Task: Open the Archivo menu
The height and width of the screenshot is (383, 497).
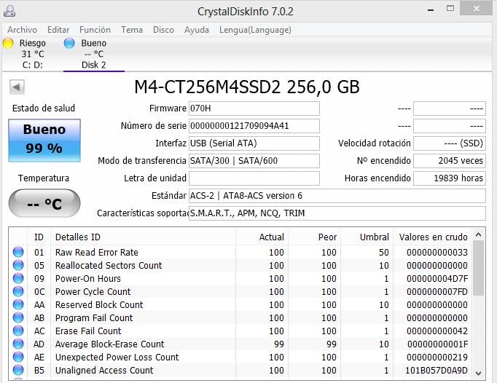Action: click(x=22, y=30)
